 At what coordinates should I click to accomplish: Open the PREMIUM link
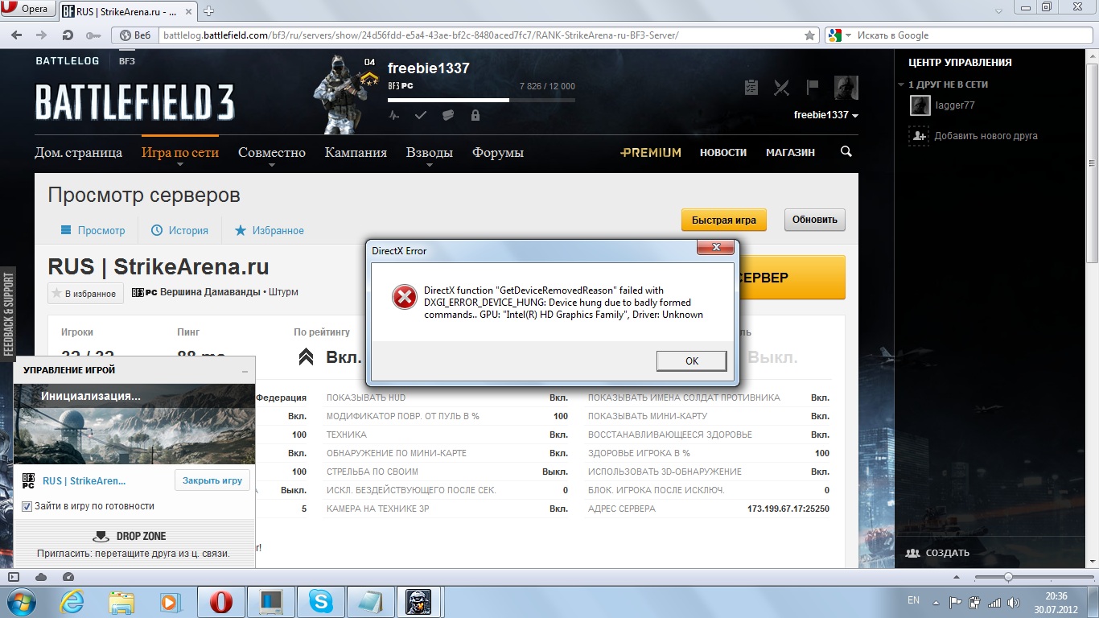pos(651,152)
